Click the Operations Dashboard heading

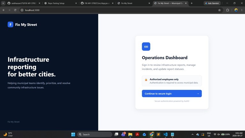(165, 57)
